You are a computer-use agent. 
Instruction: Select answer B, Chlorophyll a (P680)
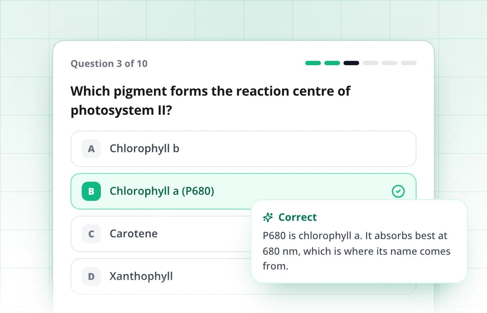243,191
